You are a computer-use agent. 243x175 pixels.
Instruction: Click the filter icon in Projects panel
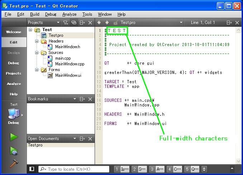pyautogui.click(x=65, y=22)
